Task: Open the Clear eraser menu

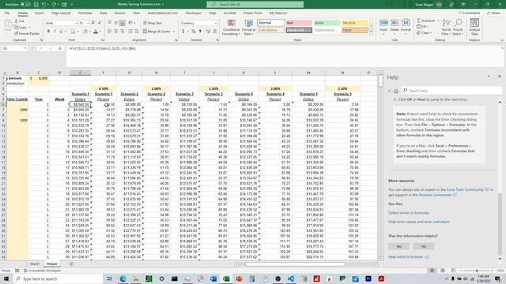Action: [x=424, y=33]
